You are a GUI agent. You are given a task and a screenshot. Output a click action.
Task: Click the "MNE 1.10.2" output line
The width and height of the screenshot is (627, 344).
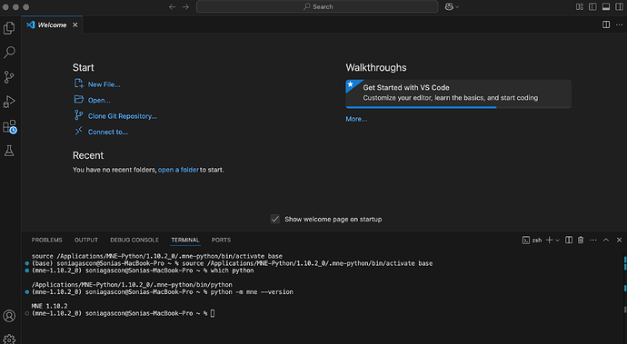tap(50, 306)
